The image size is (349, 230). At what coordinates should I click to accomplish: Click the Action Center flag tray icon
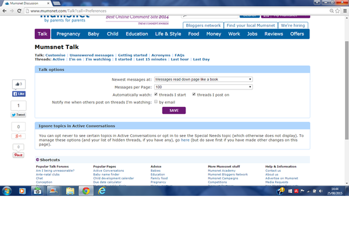302,191
